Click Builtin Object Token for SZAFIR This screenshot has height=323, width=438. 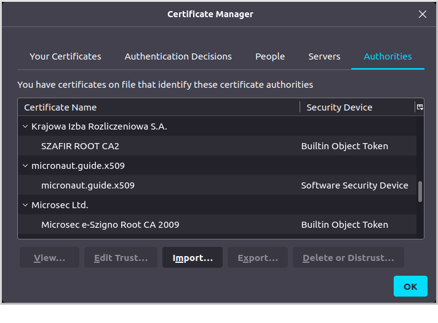[344, 146]
